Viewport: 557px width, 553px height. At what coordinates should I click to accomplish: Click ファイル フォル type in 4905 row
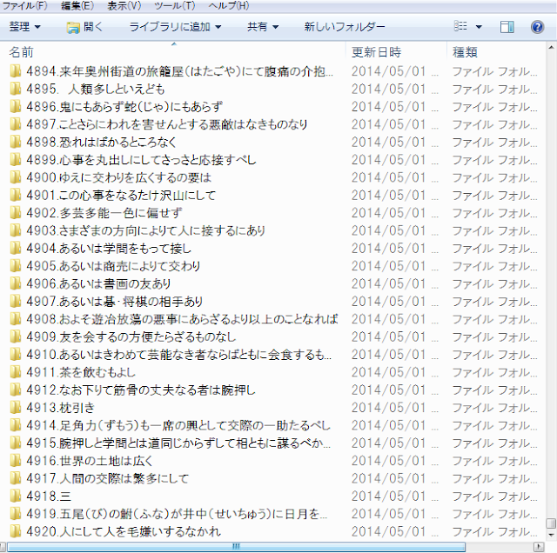[494, 266]
